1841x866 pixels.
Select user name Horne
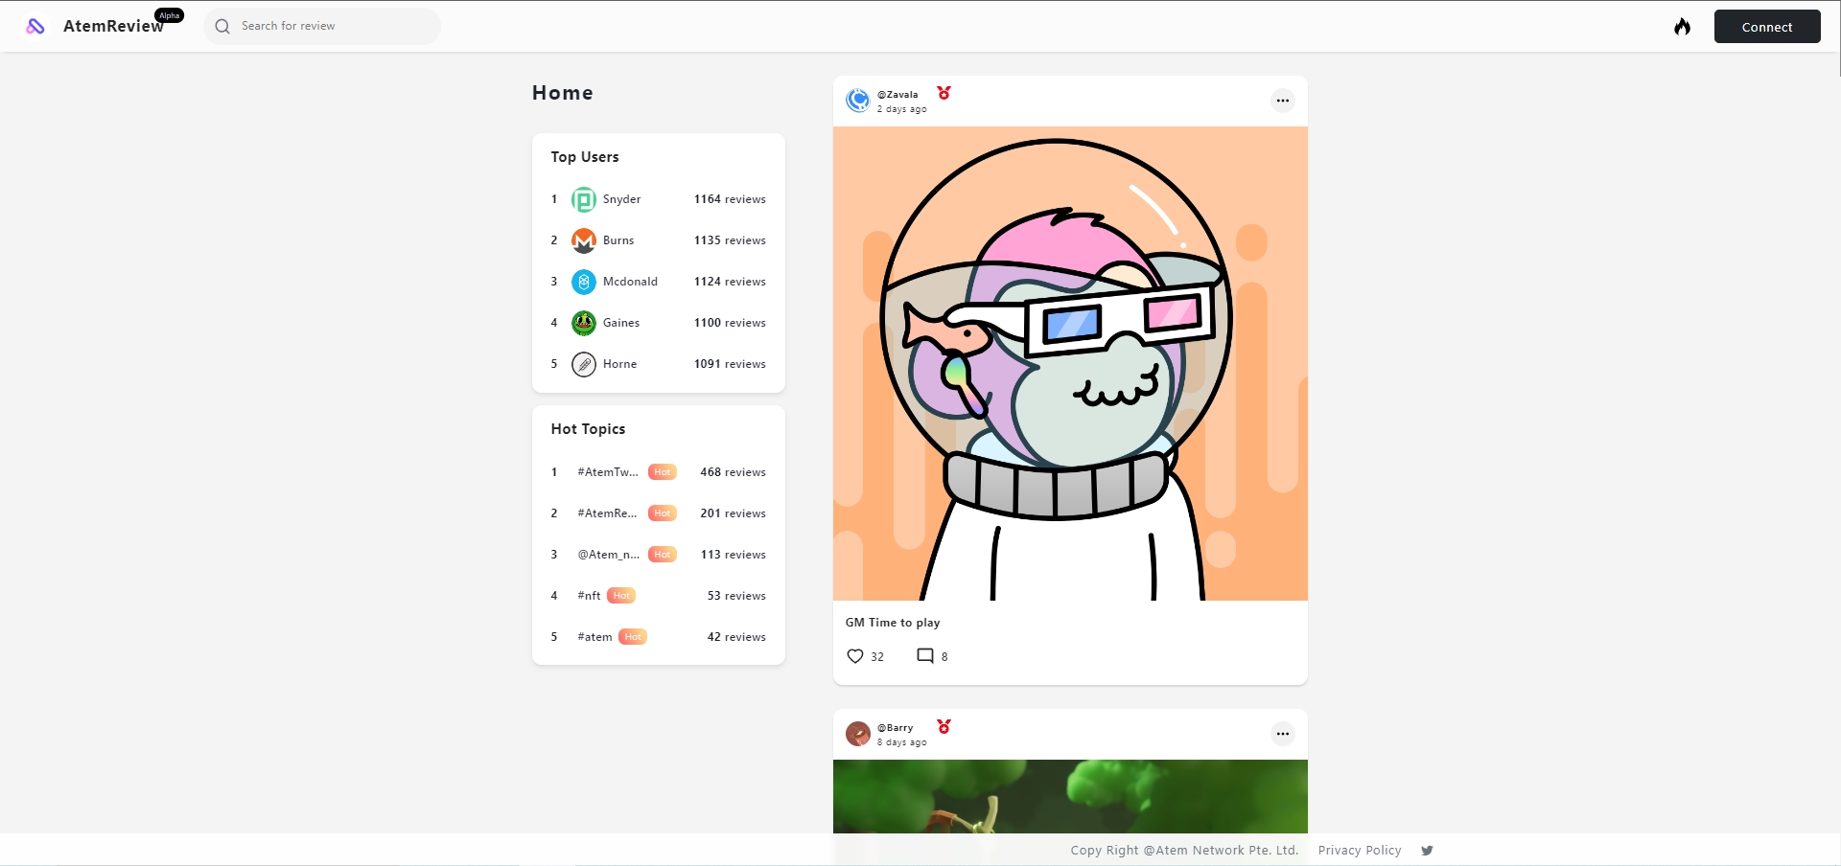(619, 364)
